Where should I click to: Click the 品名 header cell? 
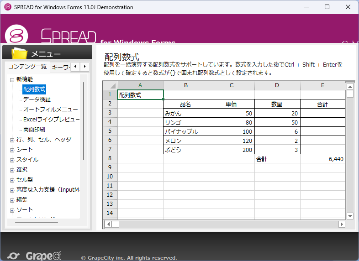pos(186,104)
